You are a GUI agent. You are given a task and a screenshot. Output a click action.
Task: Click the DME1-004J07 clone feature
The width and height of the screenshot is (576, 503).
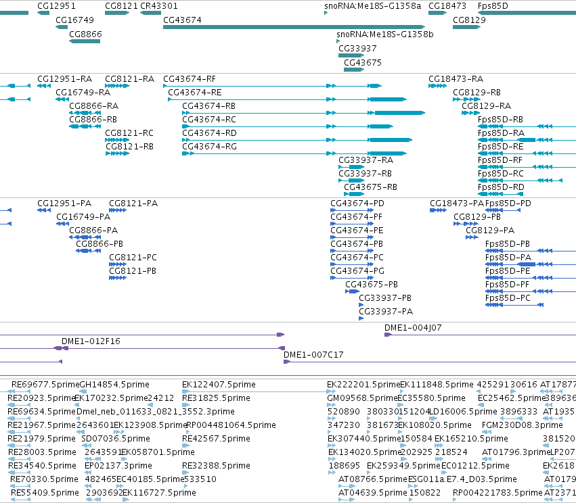tap(480, 335)
